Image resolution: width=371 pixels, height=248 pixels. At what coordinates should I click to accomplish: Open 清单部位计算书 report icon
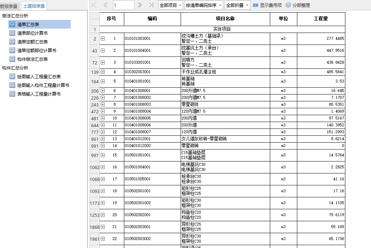[12, 33]
